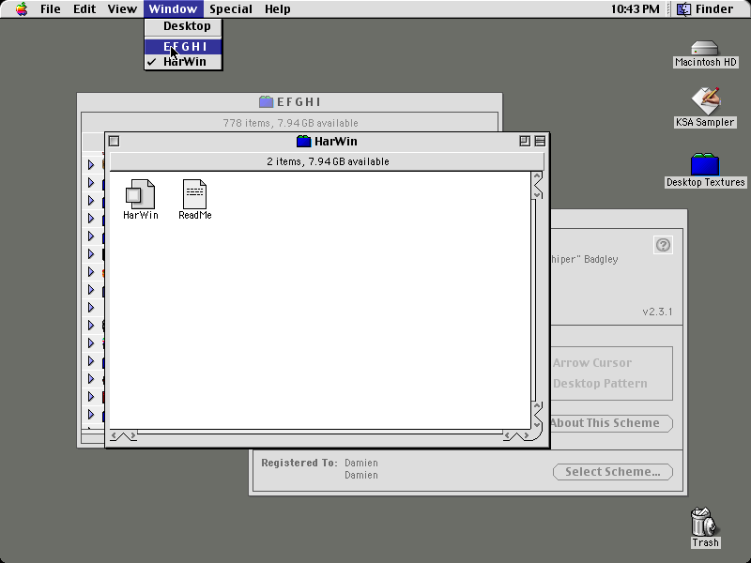Viewport: 751px width, 563px height.
Task: Expand the lowest fully visible triangle in E F G H I
Action: (91, 414)
